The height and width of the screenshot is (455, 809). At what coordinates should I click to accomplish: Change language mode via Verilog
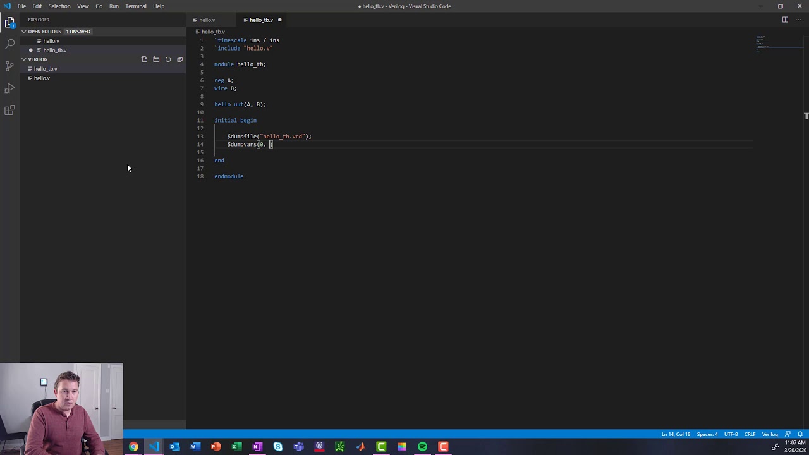[770, 434]
